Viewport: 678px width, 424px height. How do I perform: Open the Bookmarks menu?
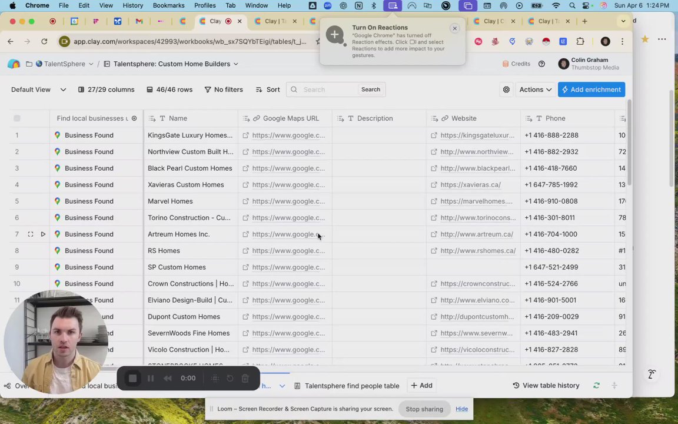click(169, 6)
